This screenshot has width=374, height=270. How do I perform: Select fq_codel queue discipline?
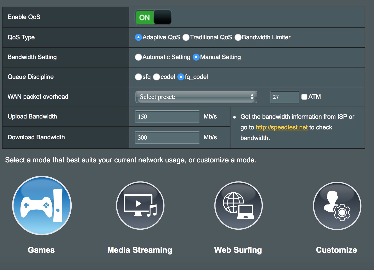pyautogui.click(x=181, y=77)
